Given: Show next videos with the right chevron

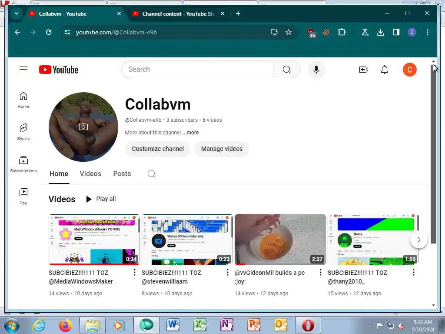Looking at the screenshot, I should pos(418,240).
